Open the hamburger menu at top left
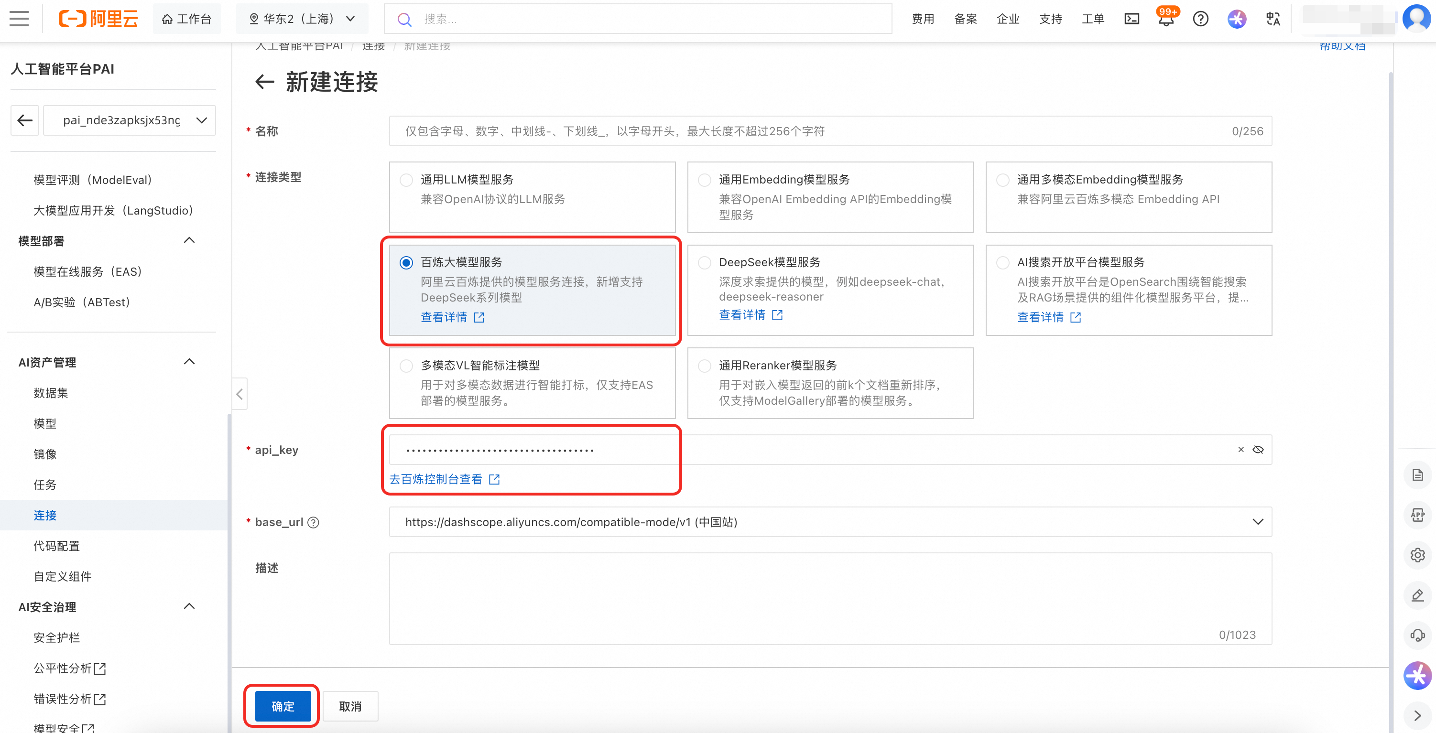 click(x=19, y=19)
